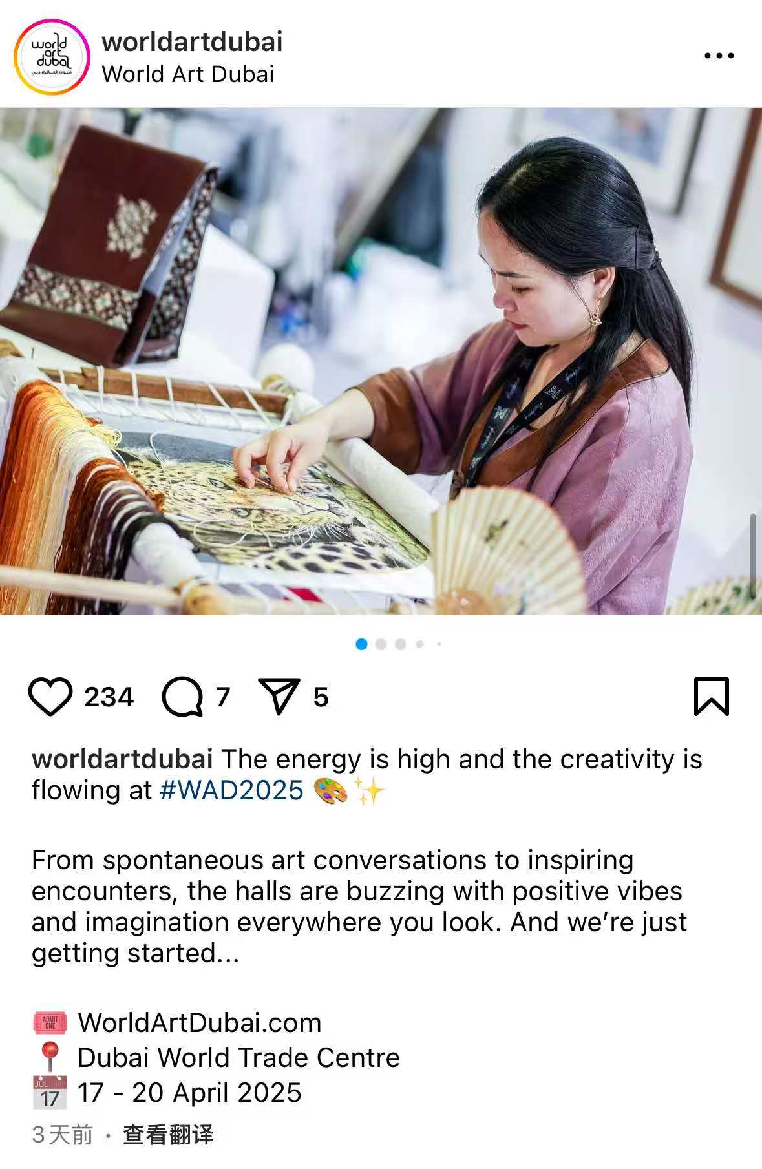Tap the World Art Dubai location label

[187, 74]
